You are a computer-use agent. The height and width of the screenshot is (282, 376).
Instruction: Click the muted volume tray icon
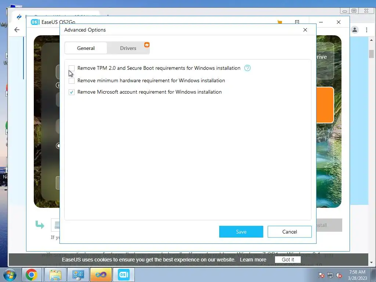pos(339,275)
